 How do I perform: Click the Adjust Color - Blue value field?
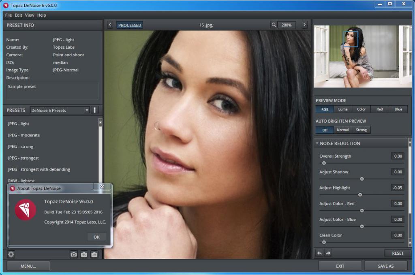point(398,219)
